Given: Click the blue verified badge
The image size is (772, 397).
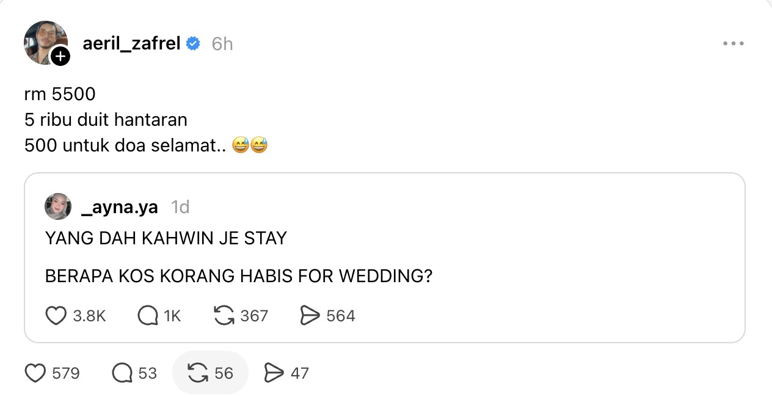Looking at the screenshot, I should (x=193, y=44).
